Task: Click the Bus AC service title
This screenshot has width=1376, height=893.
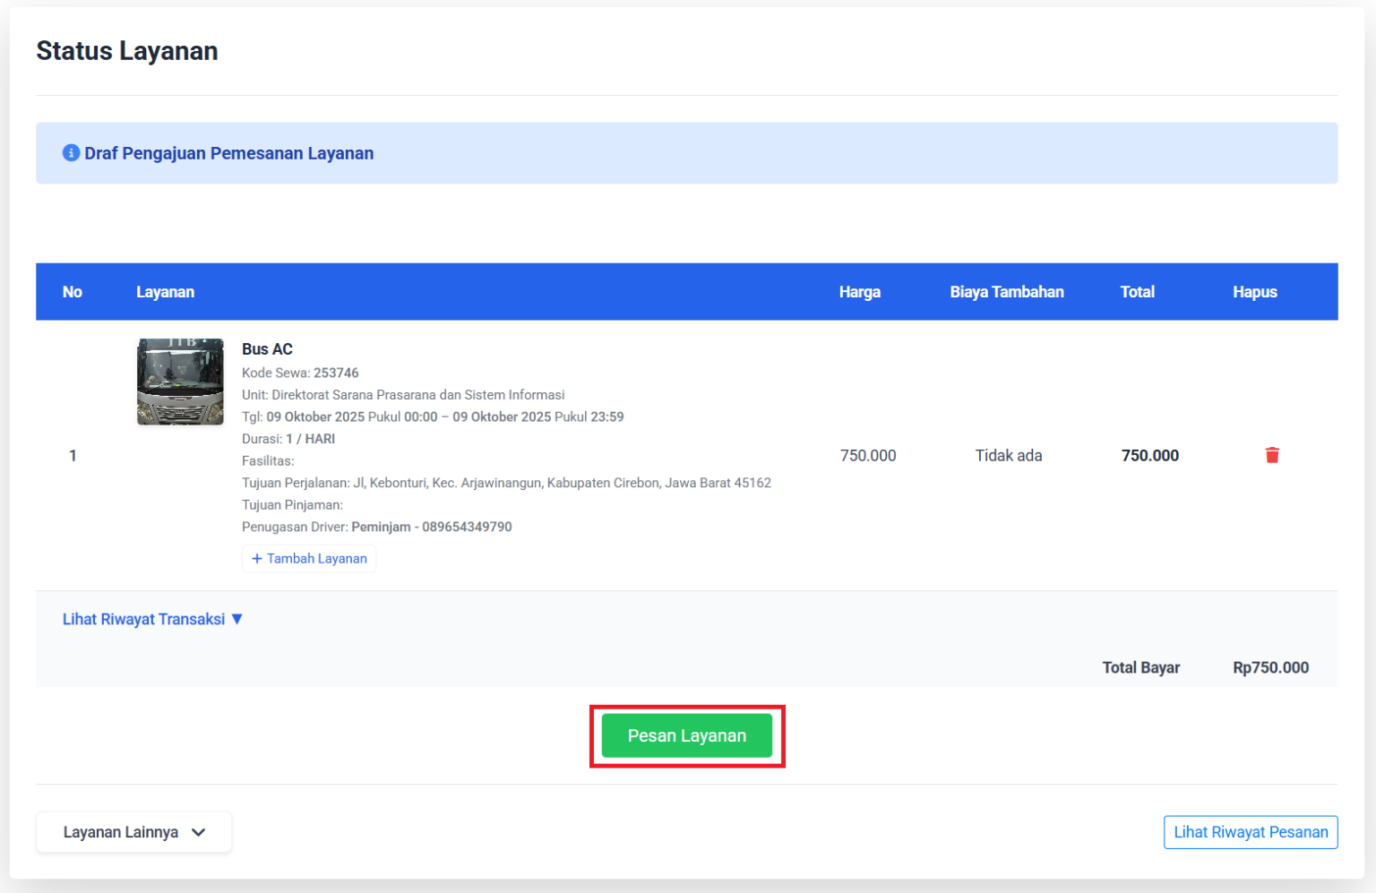Action: (x=267, y=349)
